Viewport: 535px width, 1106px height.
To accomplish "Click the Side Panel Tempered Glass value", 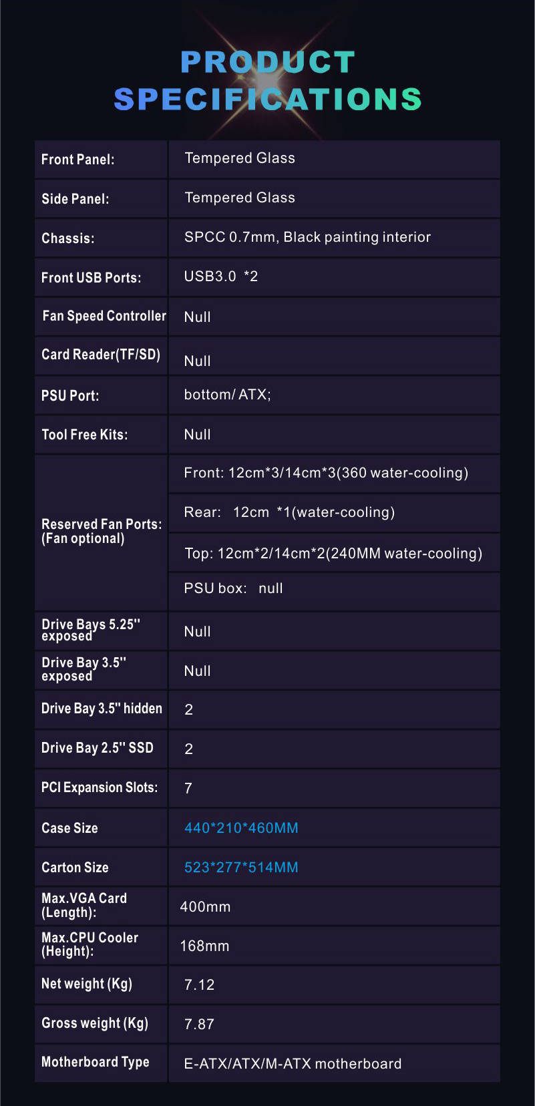I will coord(240,198).
